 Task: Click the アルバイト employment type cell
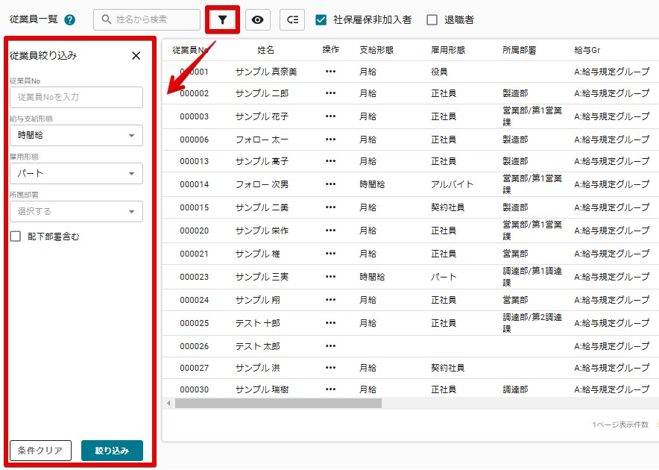click(x=453, y=184)
